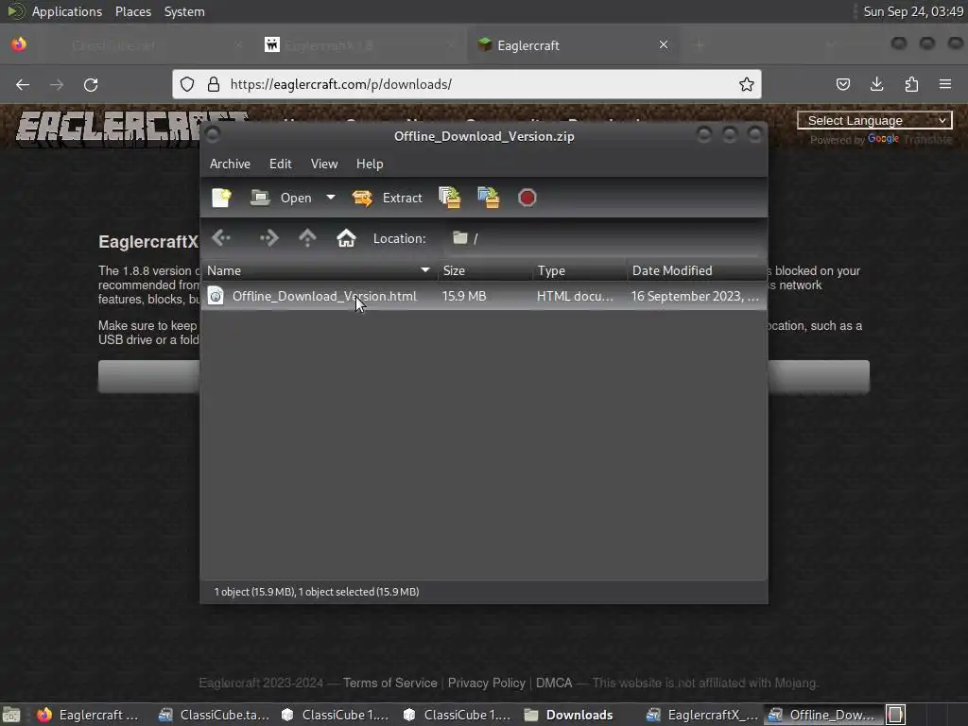Click the Extract button
The width and height of the screenshot is (968, 726).
(x=388, y=198)
